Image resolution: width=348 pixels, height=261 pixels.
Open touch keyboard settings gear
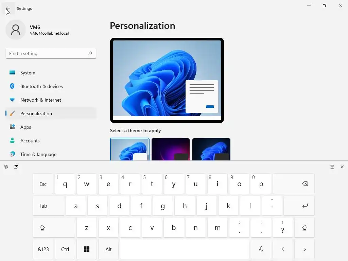pos(6,167)
